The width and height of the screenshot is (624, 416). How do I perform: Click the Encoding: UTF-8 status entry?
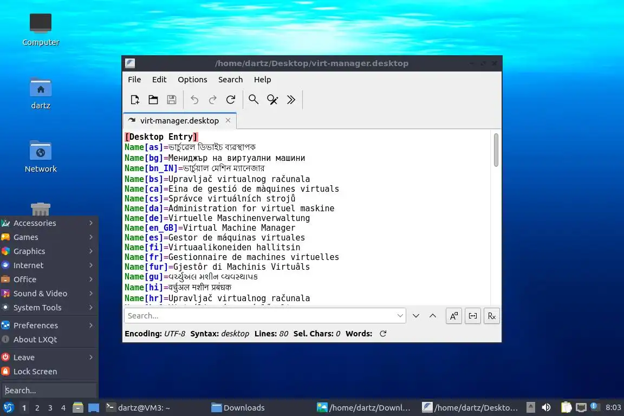tap(155, 334)
